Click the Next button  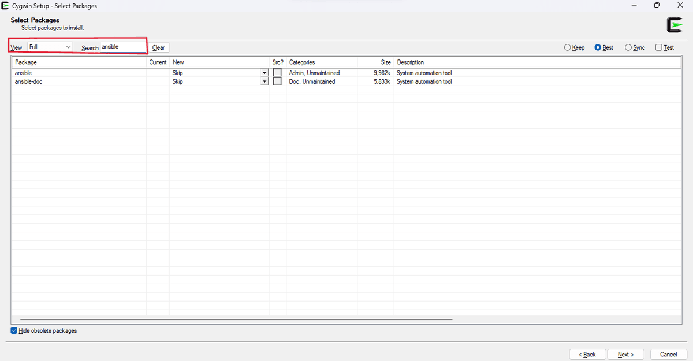625,354
